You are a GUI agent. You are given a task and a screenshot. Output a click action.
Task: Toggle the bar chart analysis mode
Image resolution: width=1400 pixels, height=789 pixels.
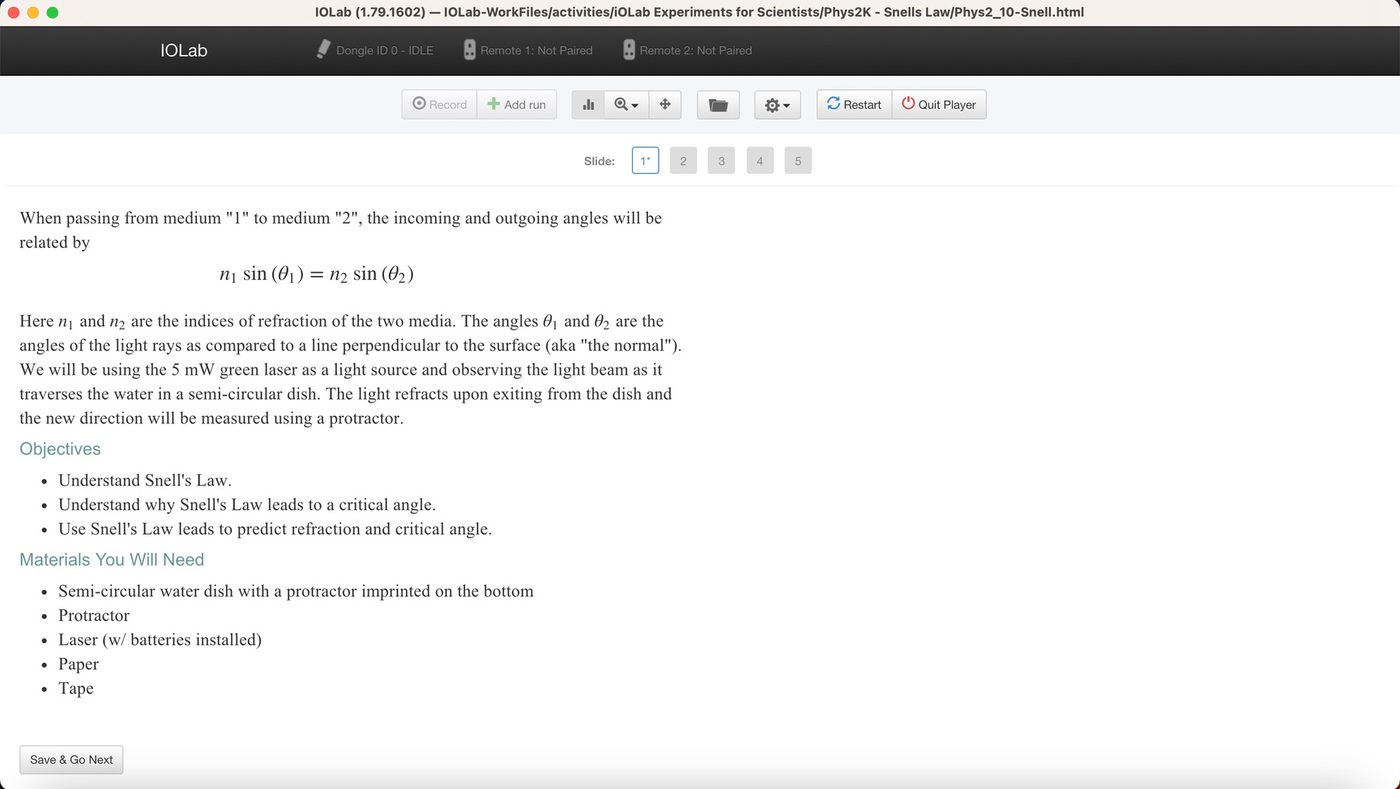588,104
